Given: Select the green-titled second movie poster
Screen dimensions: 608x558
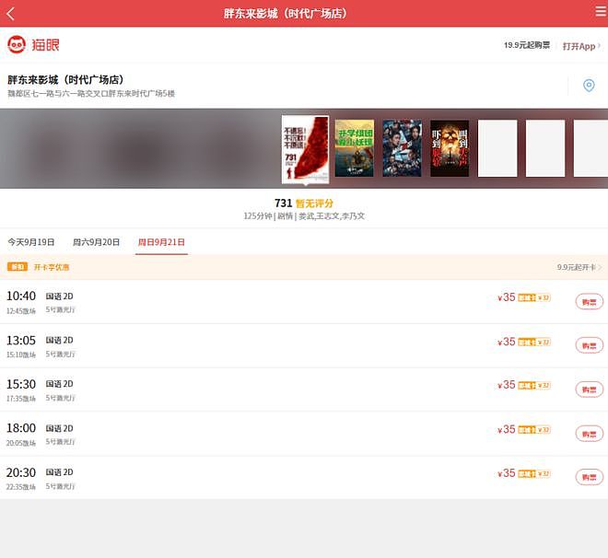Looking at the screenshot, I should [354, 148].
